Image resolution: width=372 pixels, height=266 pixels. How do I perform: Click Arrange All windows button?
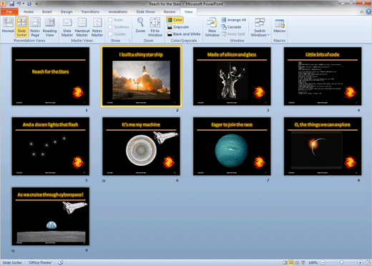tap(234, 20)
